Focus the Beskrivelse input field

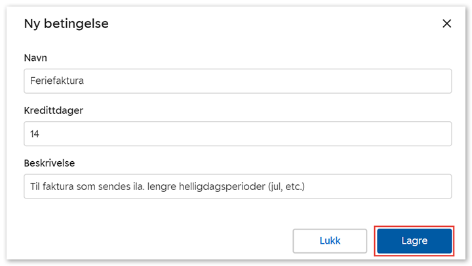(x=237, y=186)
